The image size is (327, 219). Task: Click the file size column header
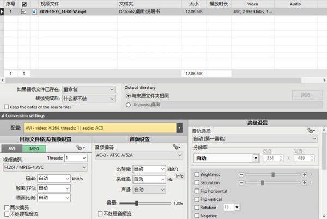point(194,4)
